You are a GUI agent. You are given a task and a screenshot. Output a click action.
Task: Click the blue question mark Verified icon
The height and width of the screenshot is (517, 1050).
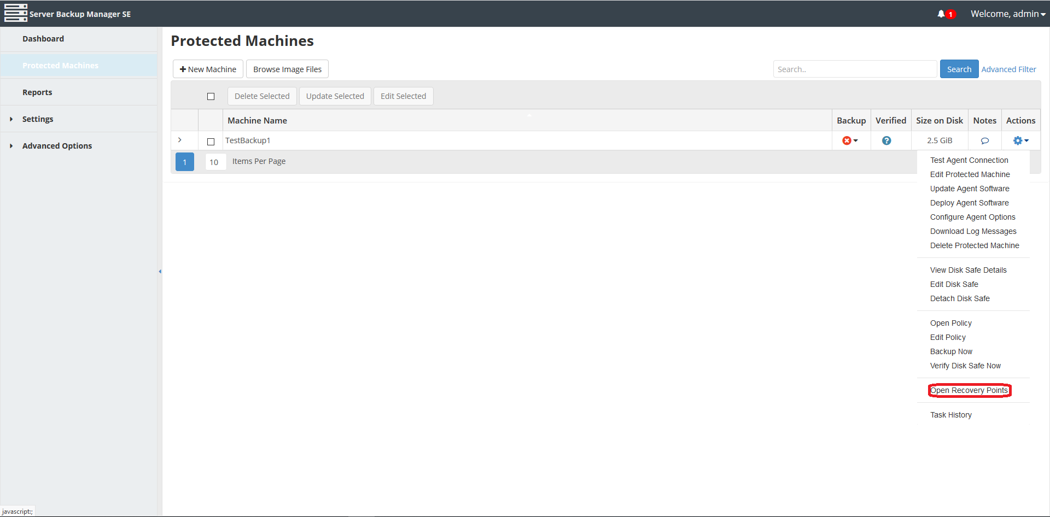coord(886,140)
